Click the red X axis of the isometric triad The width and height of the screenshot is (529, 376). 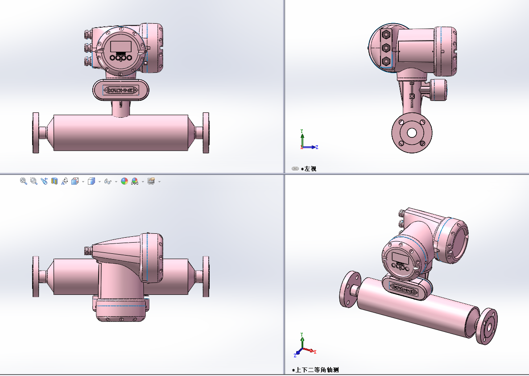(309, 351)
